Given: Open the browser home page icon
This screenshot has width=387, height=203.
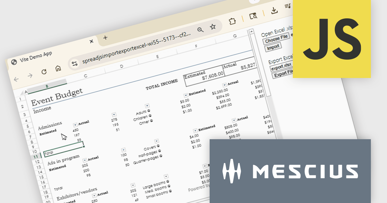Looking at the screenshot, I should tap(58, 68).
